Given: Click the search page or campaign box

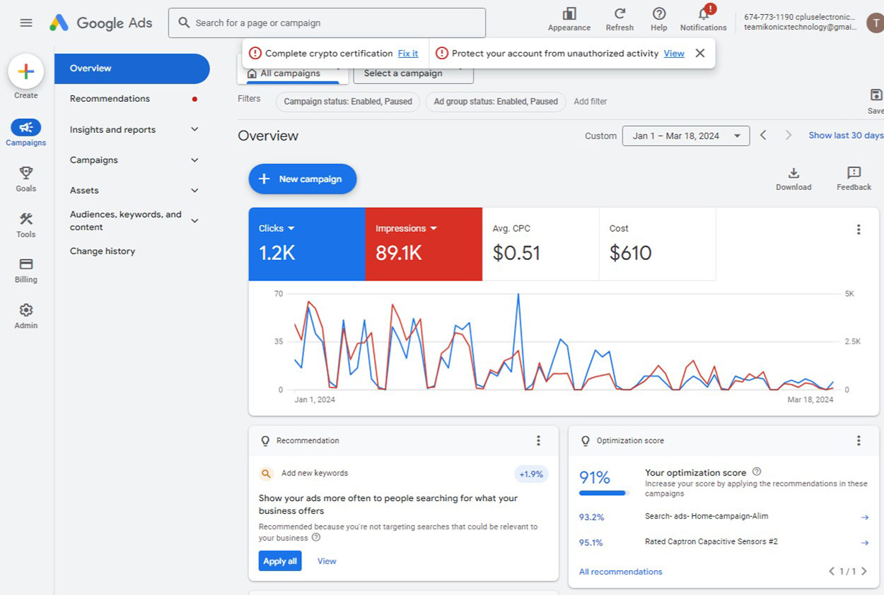Looking at the screenshot, I should (327, 23).
